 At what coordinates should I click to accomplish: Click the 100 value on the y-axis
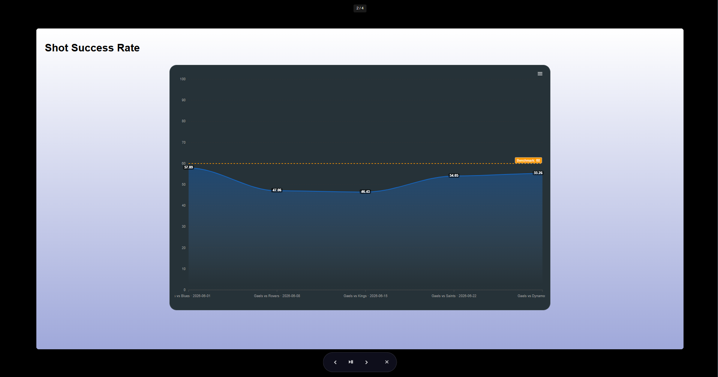[x=183, y=79]
